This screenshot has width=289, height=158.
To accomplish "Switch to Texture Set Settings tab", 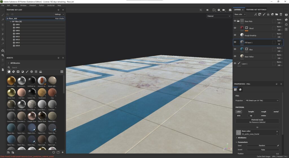I will tap(256, 10).
